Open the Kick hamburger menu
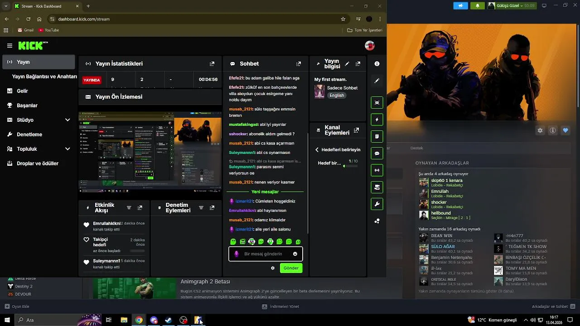 click(10, 46)
